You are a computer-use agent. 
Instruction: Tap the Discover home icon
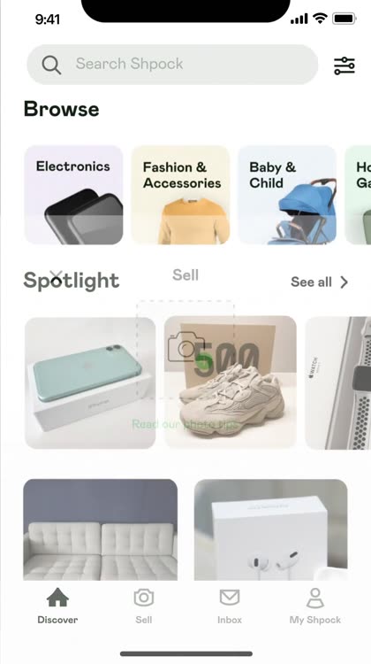tap(57, 598)
